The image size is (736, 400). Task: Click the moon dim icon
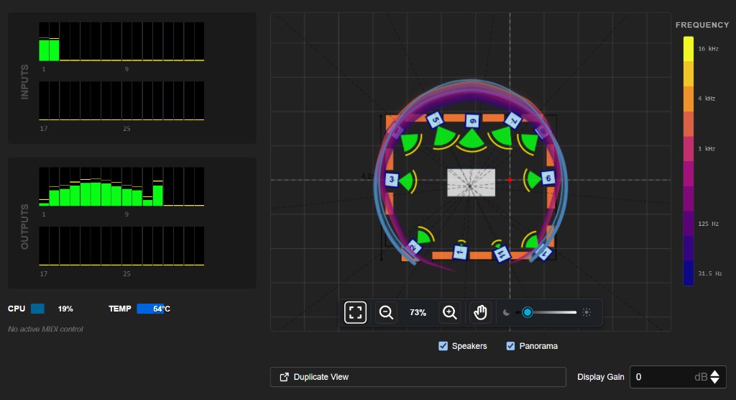(506, 312)
